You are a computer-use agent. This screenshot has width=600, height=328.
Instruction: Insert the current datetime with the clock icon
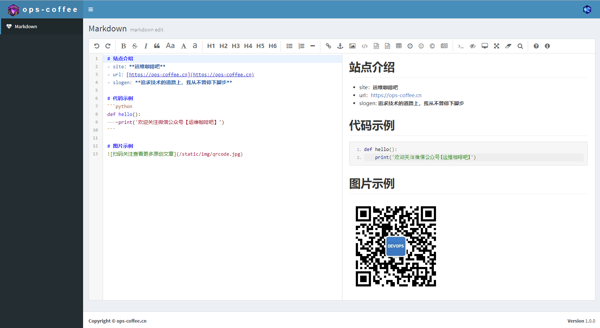pyautogui.click(x=410, y=46)
